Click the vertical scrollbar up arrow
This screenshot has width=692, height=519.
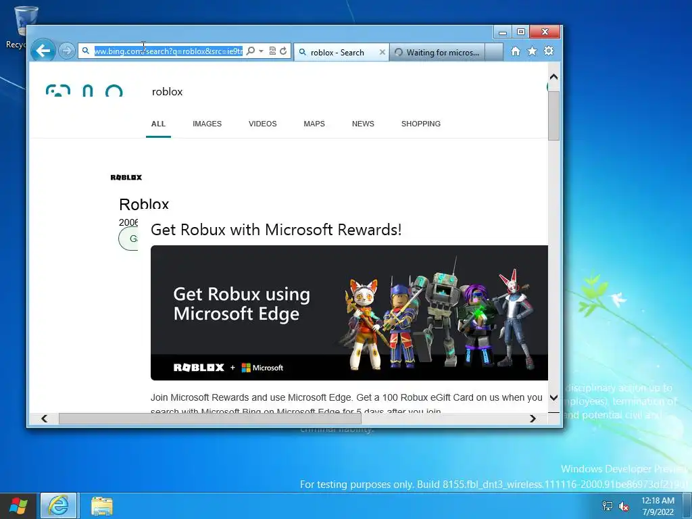[x=553, y=77]
